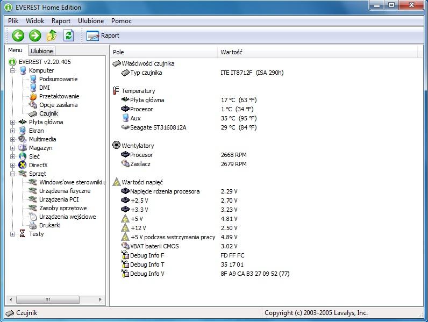Expand the Sieć tree node
The width and height of the screenshot is (428, 322).
pos(12,156)
